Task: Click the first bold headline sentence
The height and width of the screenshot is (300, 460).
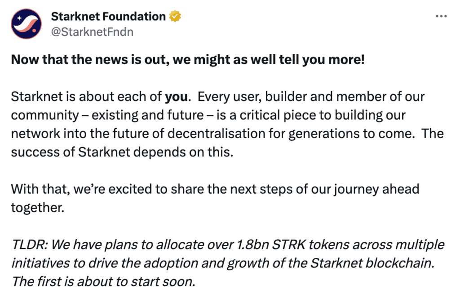Action: click(188, 59)
